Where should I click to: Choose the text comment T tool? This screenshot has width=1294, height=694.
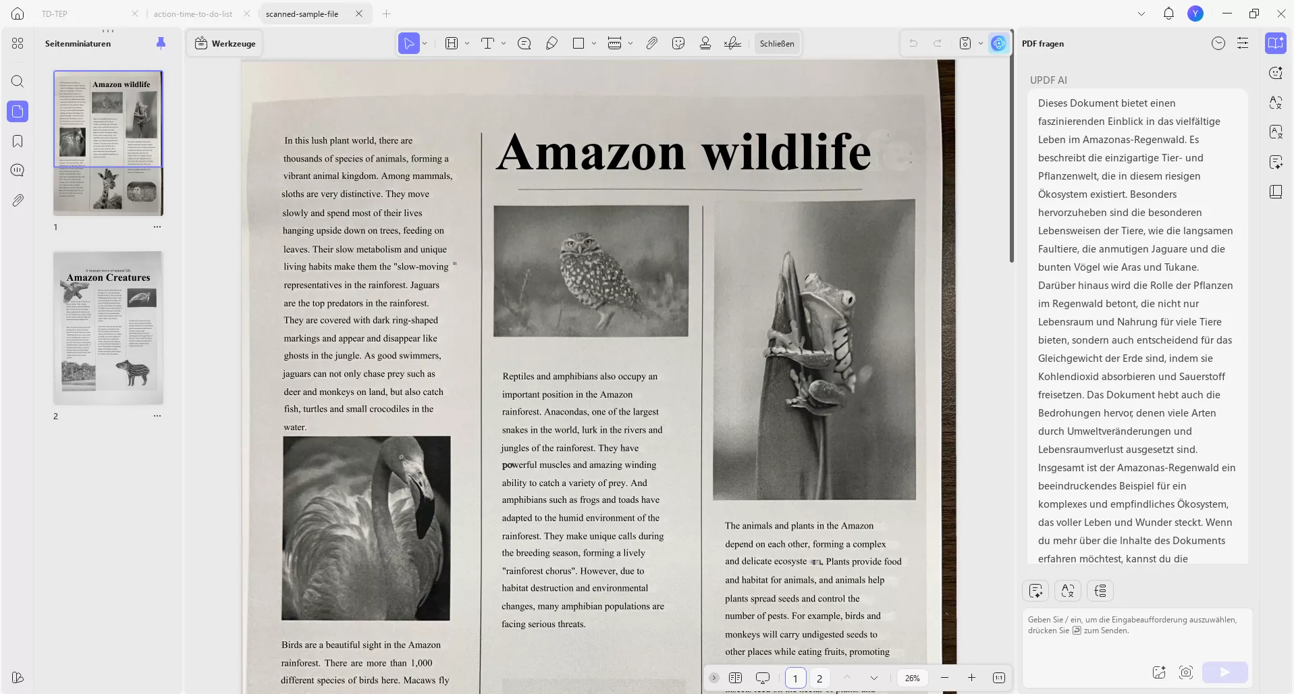(487, 44)
